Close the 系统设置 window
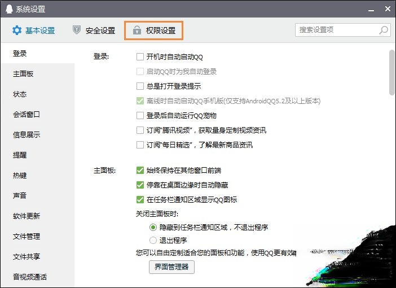This screenshot has width=396, height=288. (x=388, y=9)
